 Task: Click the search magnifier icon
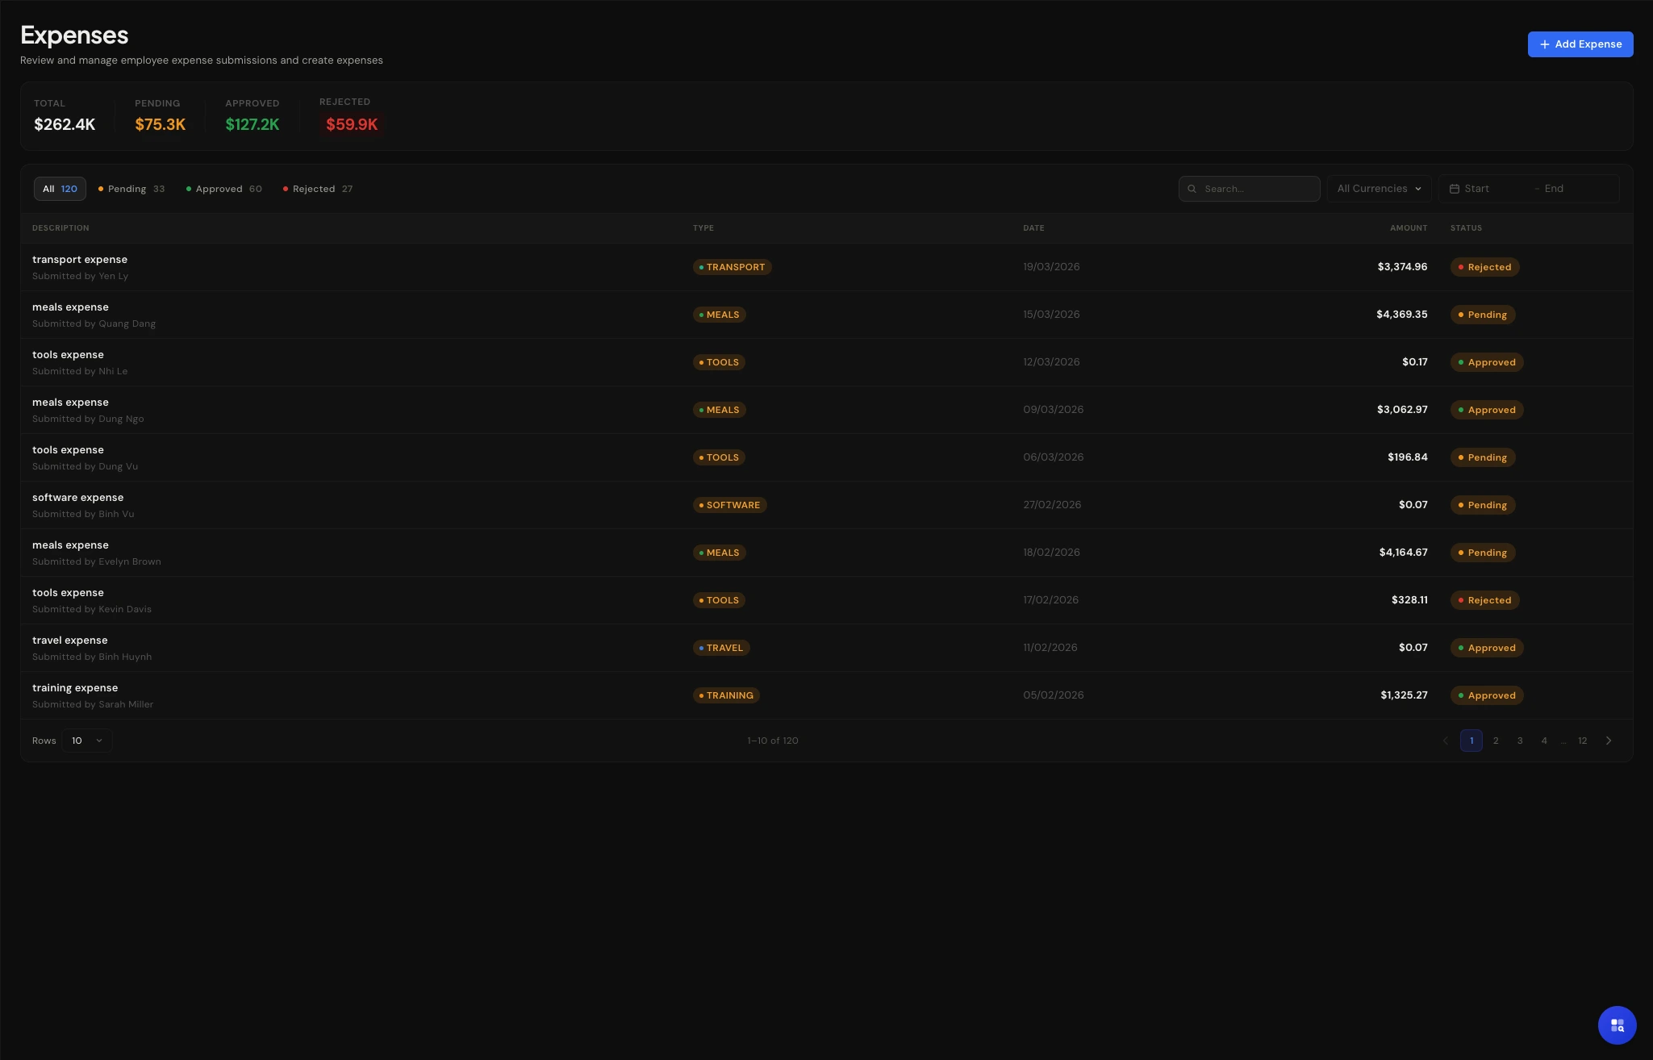click(1192, 189)
